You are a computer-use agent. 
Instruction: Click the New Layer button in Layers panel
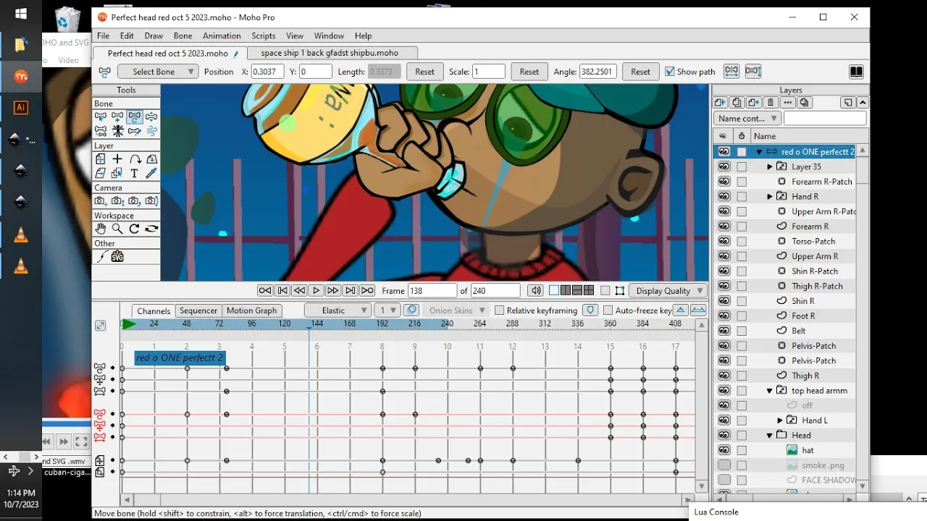(721, 103)
